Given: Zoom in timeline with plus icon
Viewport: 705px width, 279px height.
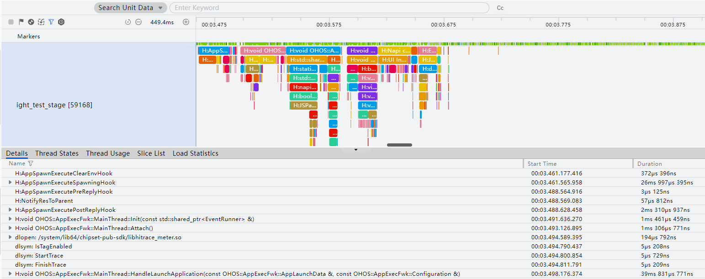Looking at the screenshot, I should click(186, 22).
